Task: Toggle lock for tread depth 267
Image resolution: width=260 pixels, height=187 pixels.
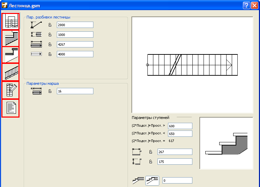Action: (x=151, y=152)
